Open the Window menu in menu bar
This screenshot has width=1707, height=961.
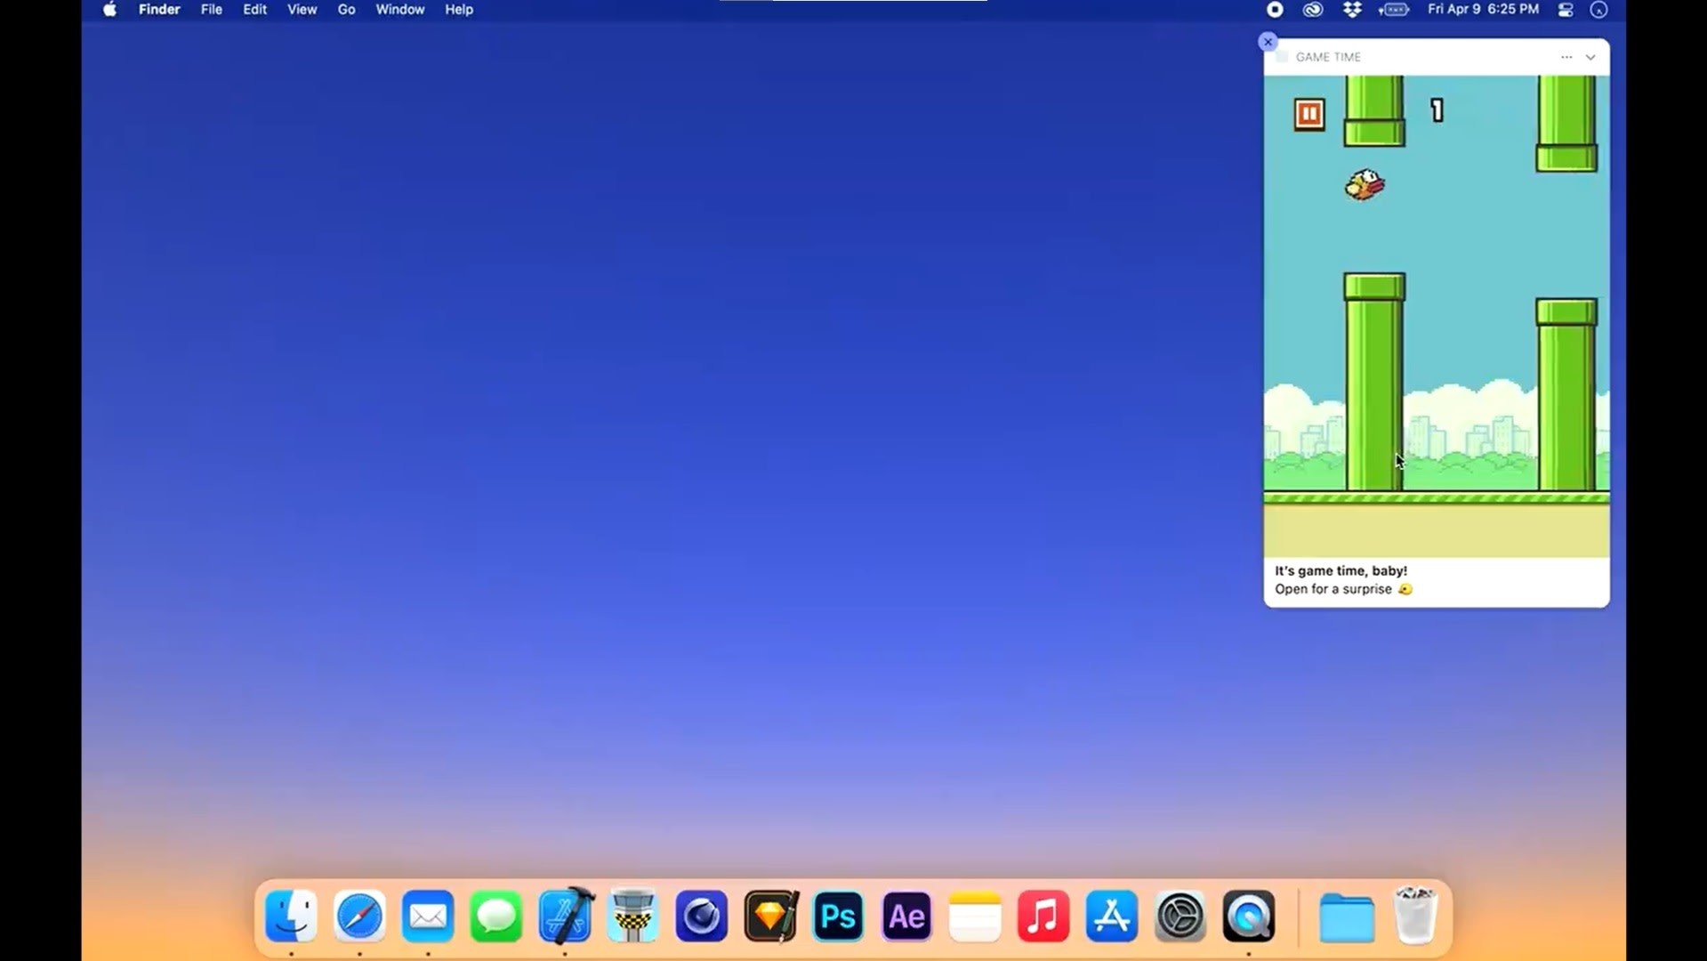399,10
